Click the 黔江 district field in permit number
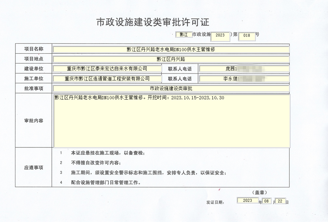The height and width of the screenshot is (222, 328). [x=184, y=35]
